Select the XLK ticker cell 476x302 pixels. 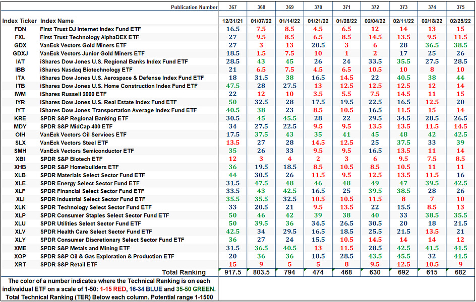[x=20, y=207]
